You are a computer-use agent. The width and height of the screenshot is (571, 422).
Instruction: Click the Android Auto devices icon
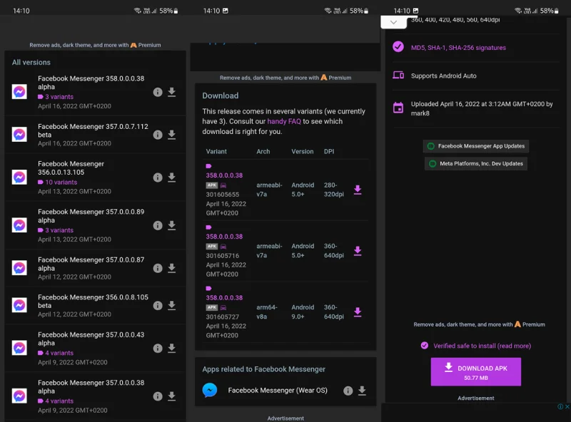pos(398,76)
